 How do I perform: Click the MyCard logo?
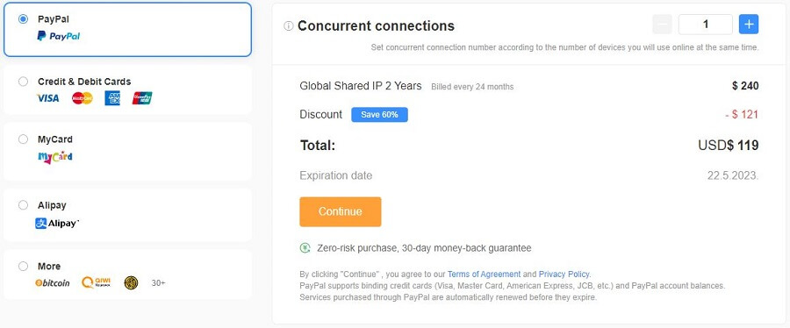pyautogui.click(x=55, y=157)
